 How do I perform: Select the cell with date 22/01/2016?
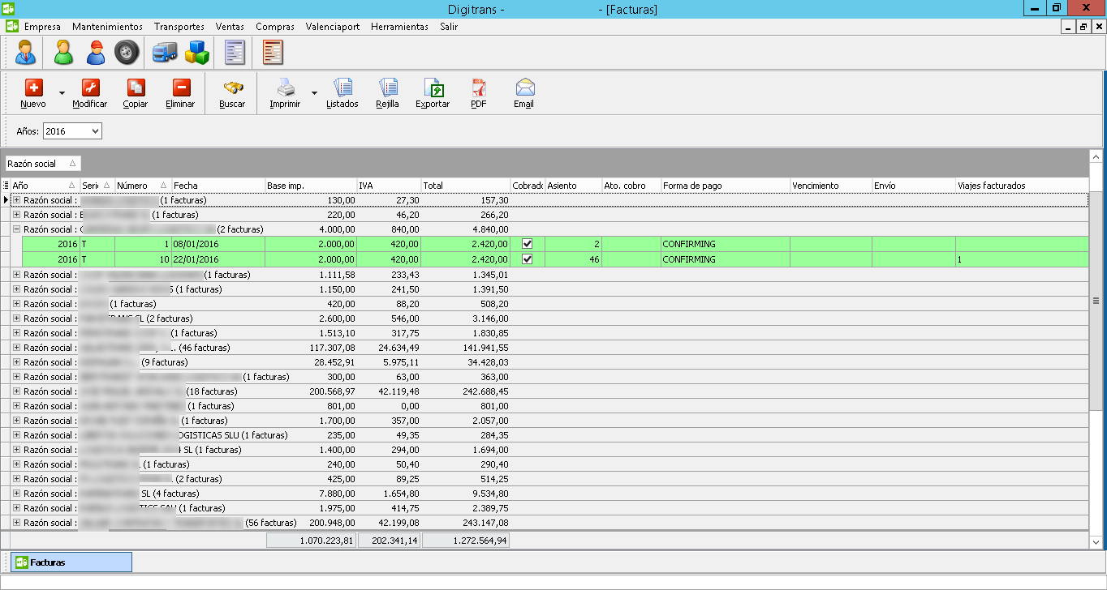(x=218, y=259)
